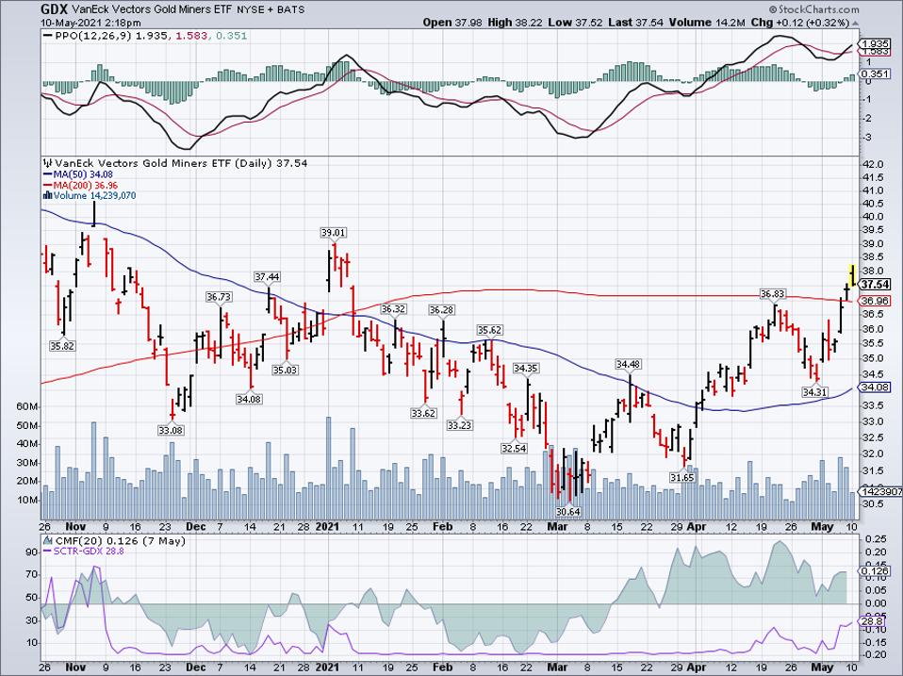Viewport: 903px width, 676px height.
Task: Click the '(Daily) 37.54' price panel legend
Action: (x=271, y=163)
